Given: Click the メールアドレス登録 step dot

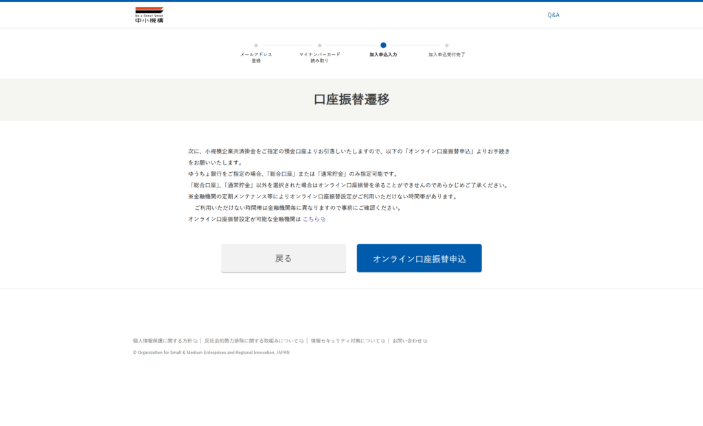Looking at the screenshot, I should coord(256,45).
